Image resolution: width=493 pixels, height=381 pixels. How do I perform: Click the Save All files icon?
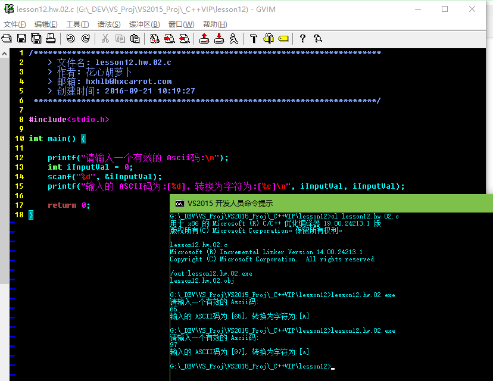(36, 39)
